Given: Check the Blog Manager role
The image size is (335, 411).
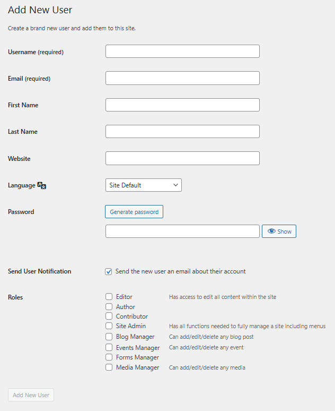Looking at the screenshot, I should point(109,337).
